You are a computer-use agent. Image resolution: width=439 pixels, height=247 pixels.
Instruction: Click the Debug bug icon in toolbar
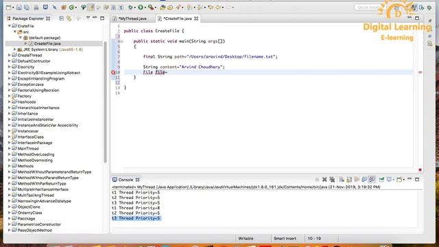tap(130, 8)
